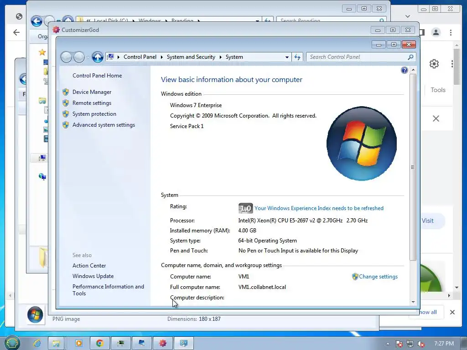Open the gear settings in Chrome page
This screenshot has height=350, width=467.
tap(434, 64)
